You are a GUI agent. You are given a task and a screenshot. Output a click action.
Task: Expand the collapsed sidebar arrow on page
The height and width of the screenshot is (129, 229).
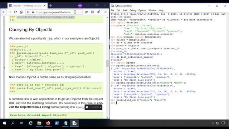point(4,68)
